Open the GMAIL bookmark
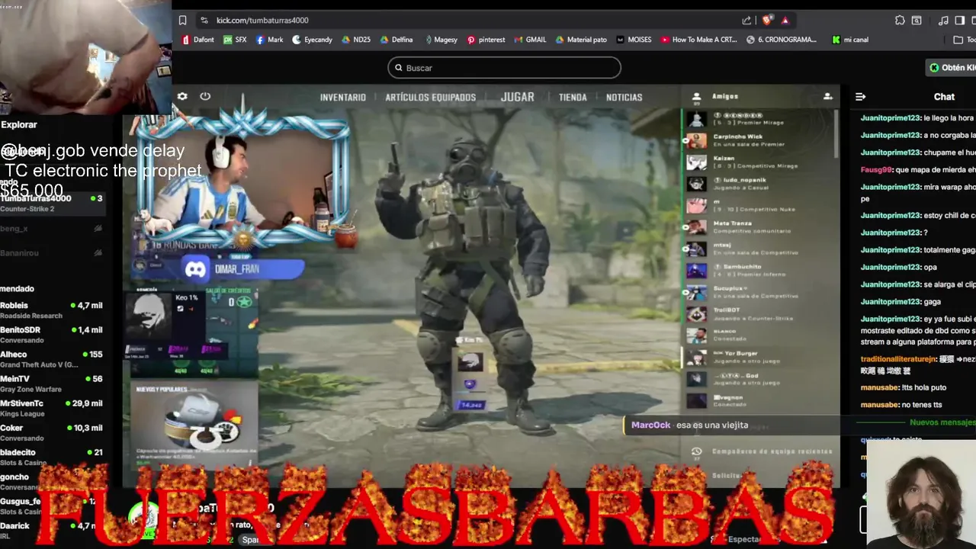The image size is (976, 549). coord(530,40)
